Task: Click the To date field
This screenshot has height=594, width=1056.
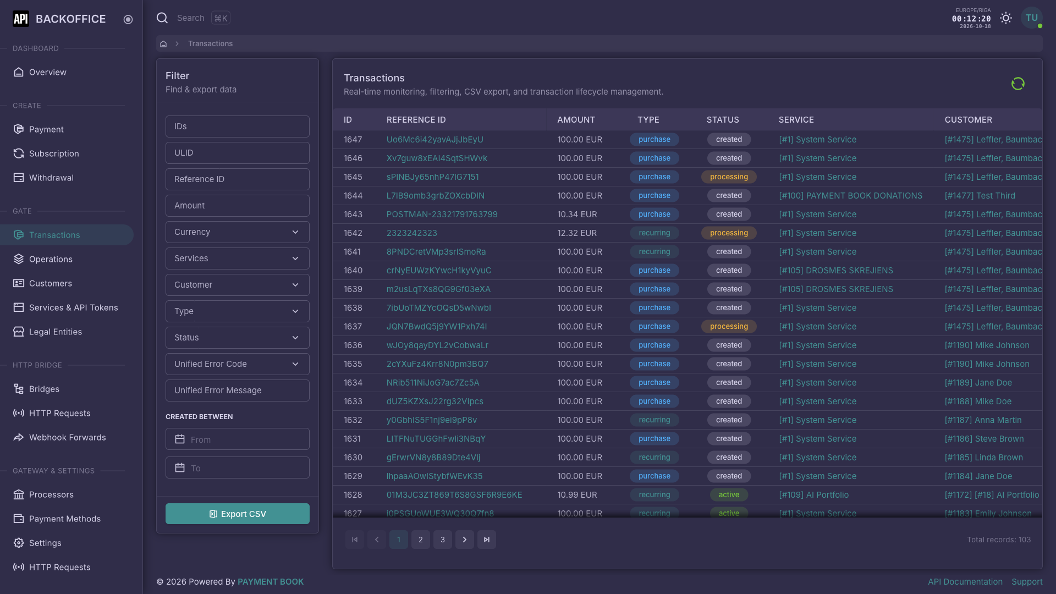Action: click(x=238, y=468)
